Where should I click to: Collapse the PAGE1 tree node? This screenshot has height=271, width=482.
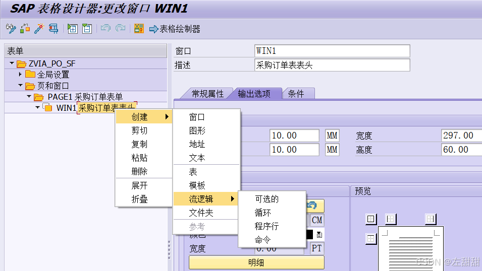tap(29, 96)
